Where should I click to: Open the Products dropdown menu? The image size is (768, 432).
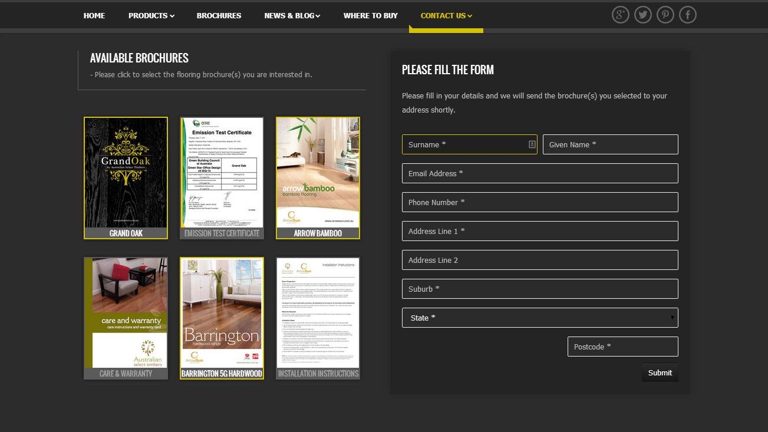click(151, 16)
